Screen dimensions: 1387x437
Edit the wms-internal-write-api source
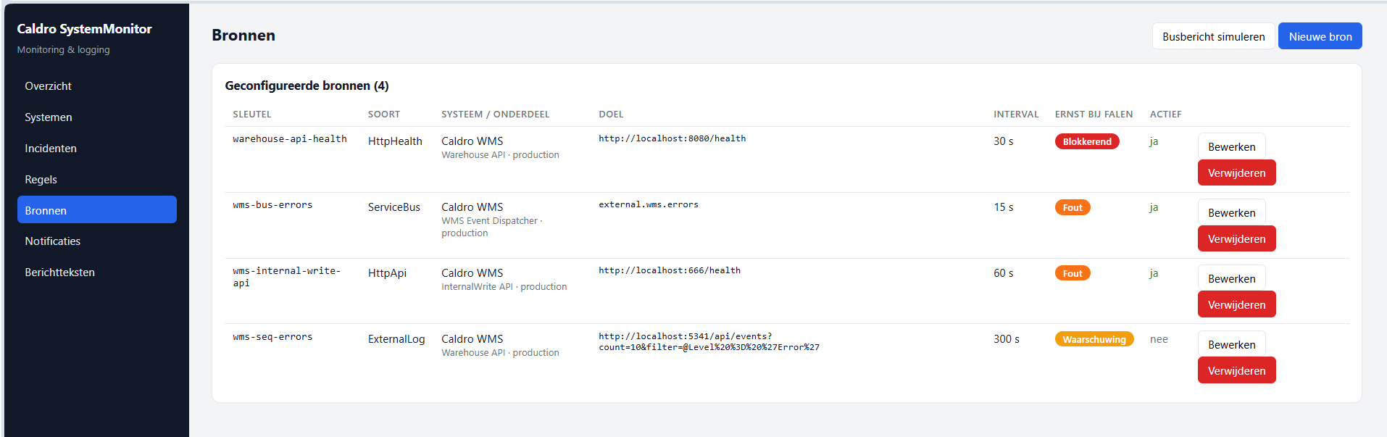pos(1231,278)
